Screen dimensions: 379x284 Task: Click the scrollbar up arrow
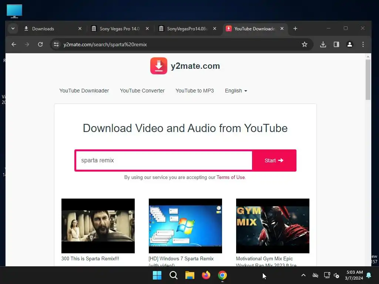(x=368, y=57)
